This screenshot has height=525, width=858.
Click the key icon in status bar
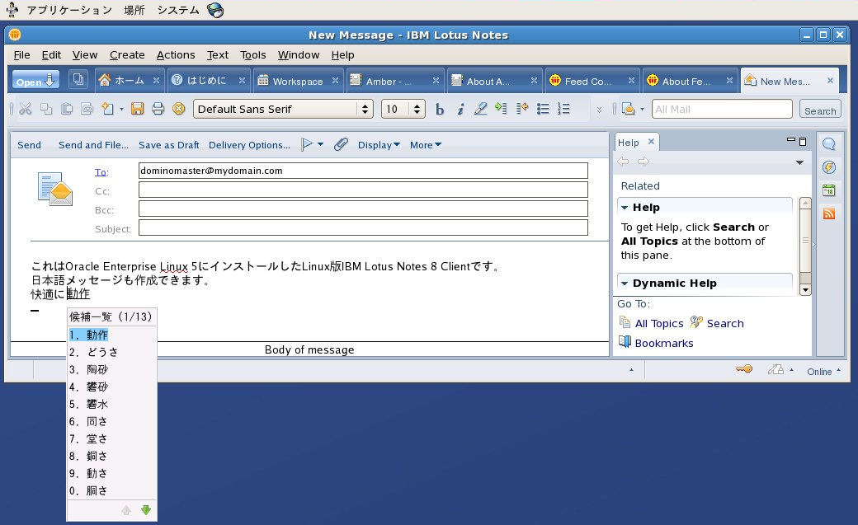[744, 369]
